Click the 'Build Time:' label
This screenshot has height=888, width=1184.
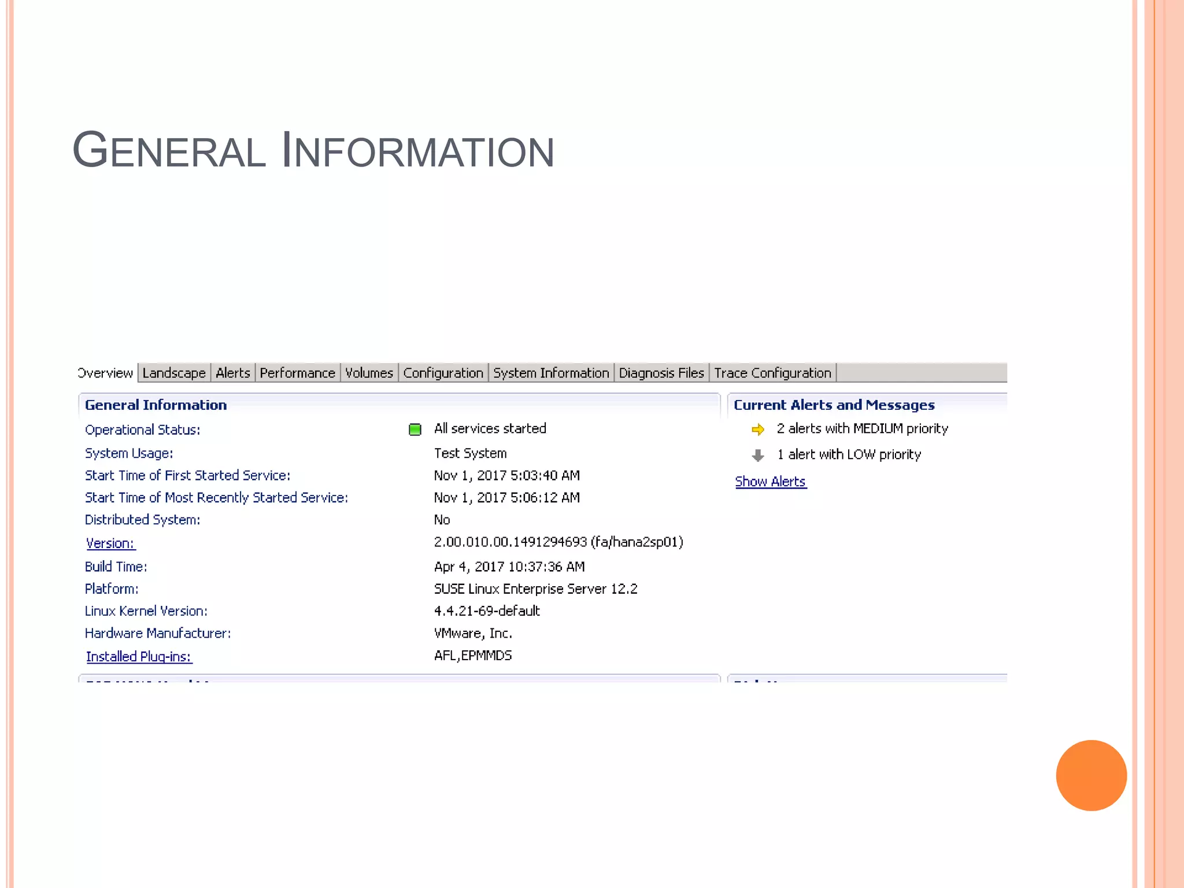click(x=116, y=567)
